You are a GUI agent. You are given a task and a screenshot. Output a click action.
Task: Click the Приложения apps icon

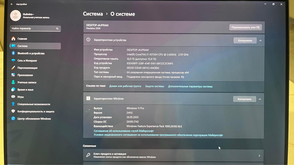(x=13, y=75)
